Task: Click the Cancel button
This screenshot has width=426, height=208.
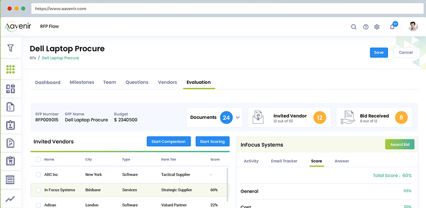Action: (405, 53)
